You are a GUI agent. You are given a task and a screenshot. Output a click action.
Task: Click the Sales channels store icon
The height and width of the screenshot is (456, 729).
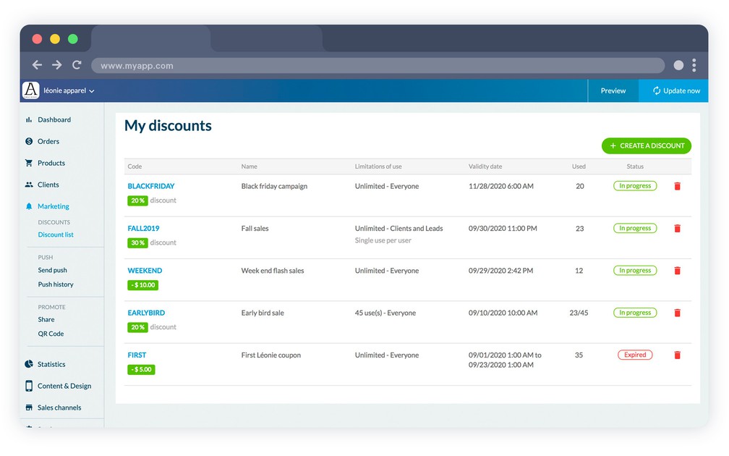coord(29,407)
